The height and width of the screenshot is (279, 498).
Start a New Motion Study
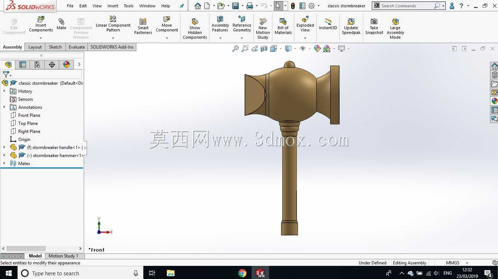pos(263,28)
